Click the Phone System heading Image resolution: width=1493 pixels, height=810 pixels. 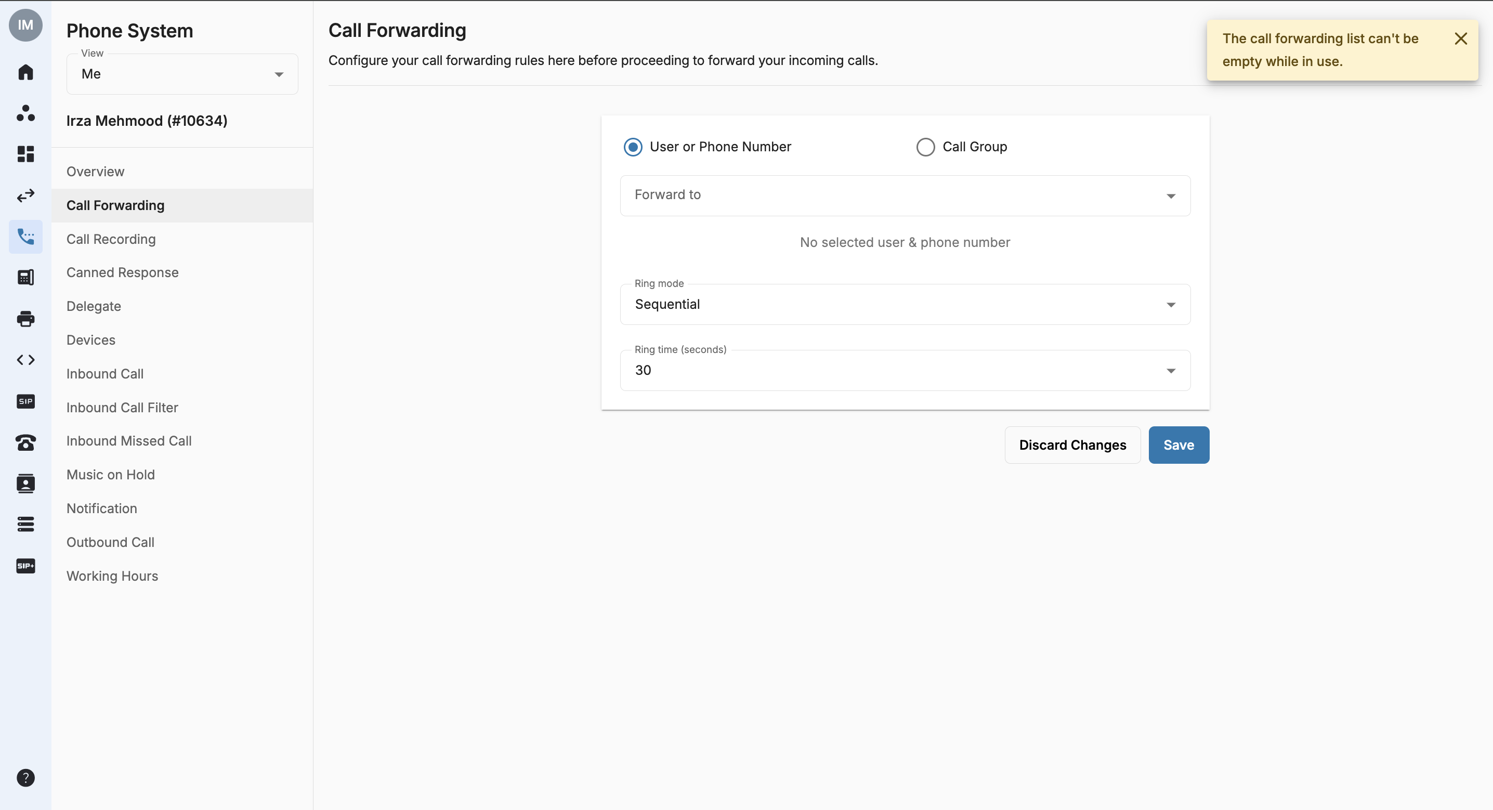(130, 30)
